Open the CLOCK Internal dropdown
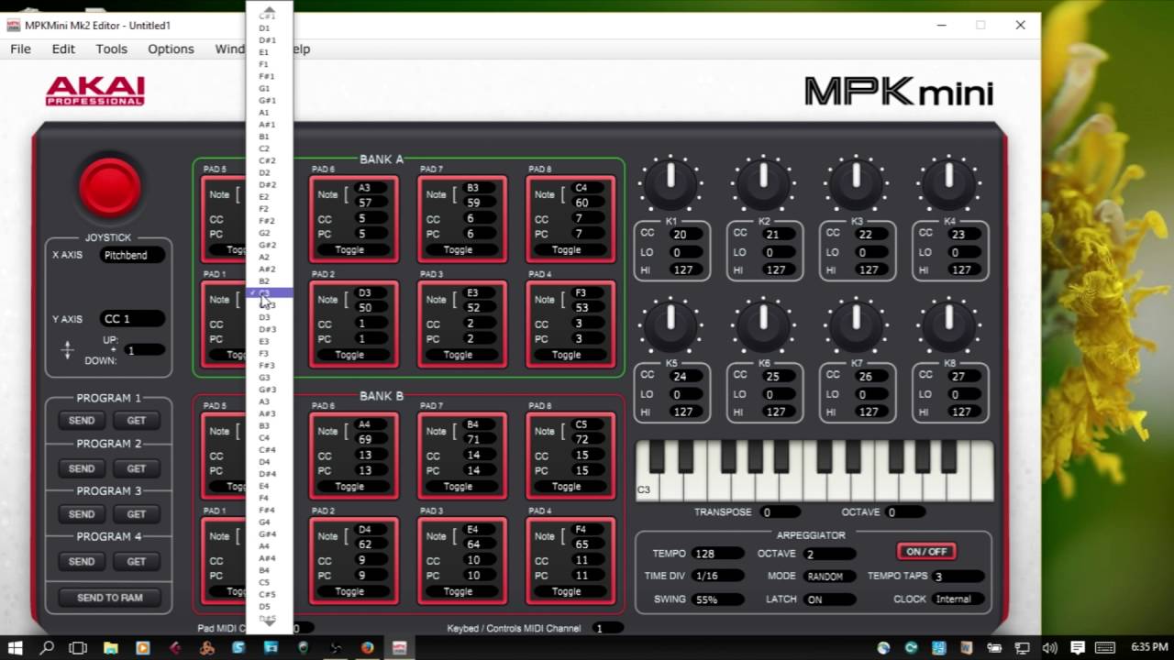Screen dimensions: 1174x660 click(x=958, y=599)
